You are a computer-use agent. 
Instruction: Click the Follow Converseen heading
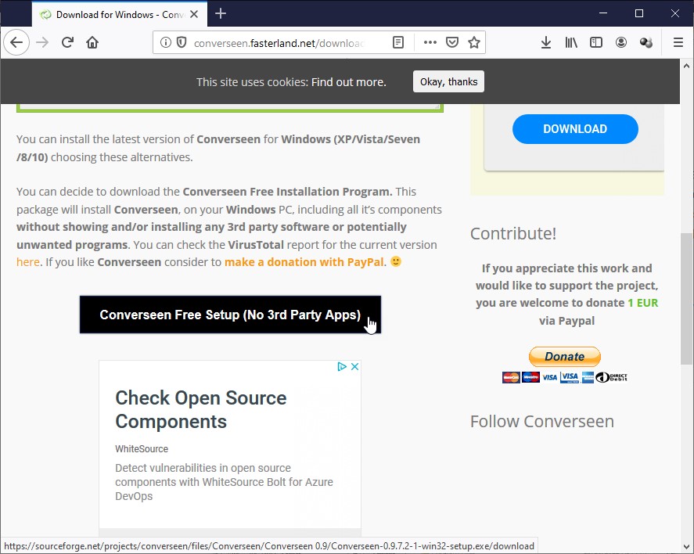pos(541,421)
